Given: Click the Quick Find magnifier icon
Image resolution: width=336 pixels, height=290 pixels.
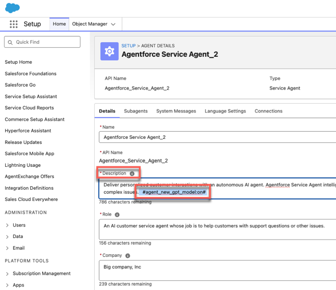Looking at the screenshot, I should (10, 42).
